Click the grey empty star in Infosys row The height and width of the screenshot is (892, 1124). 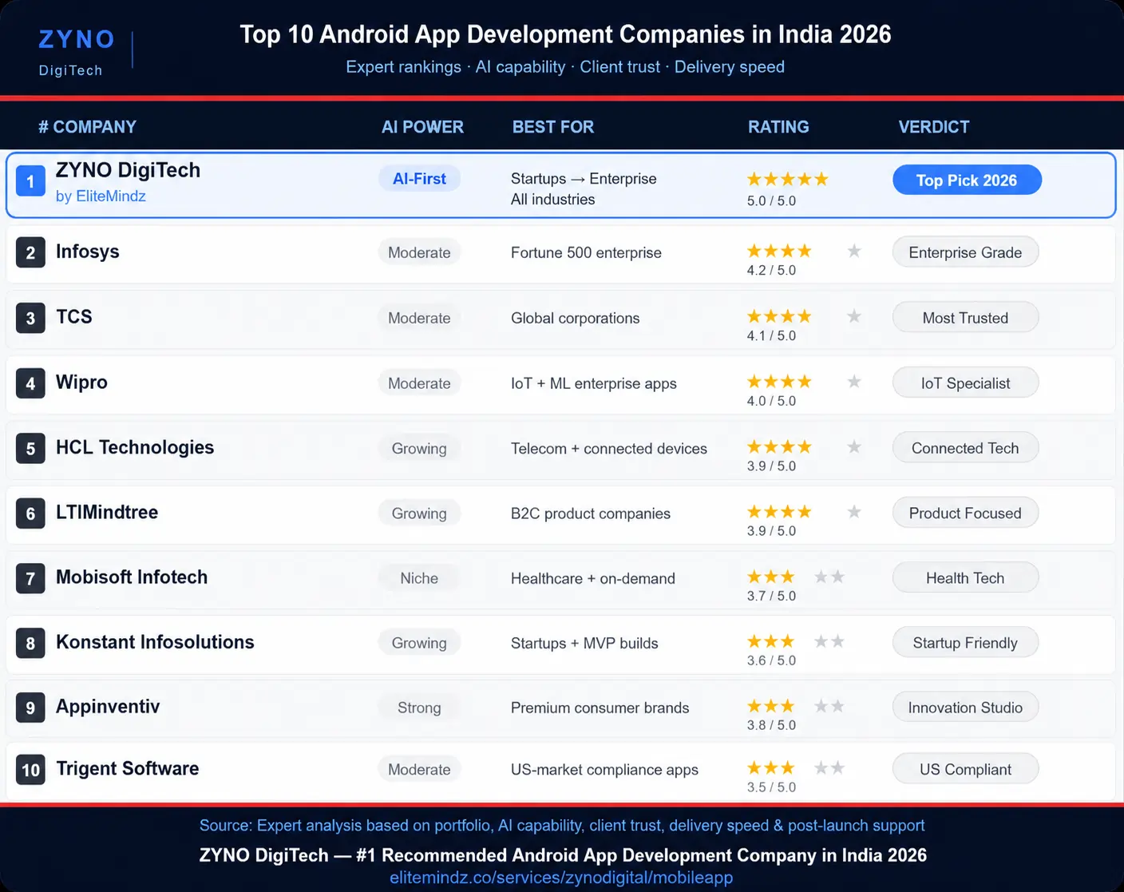854,252
